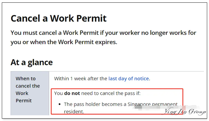
Task: Click "The pass holder becomes a" bullet text
Action: (x=95, y=104)
